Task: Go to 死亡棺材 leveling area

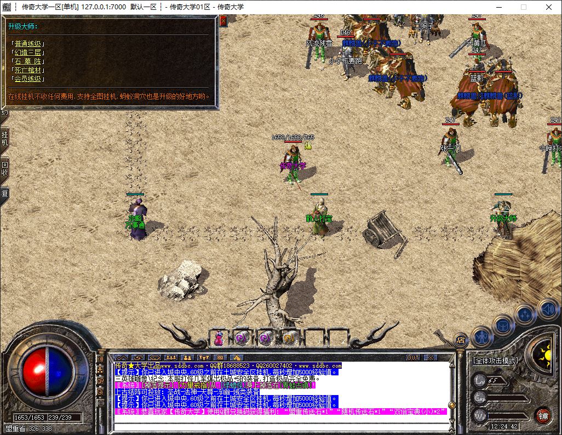Action: [27, 70]
